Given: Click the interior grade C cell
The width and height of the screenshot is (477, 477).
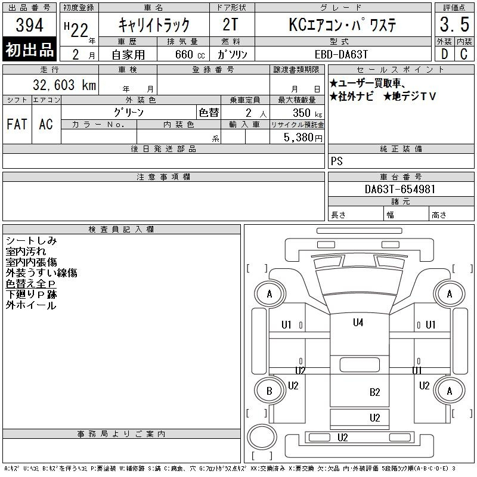Looking at the screenshot, I should (464, 54).
